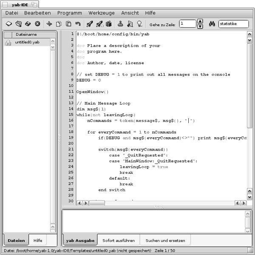Screen dimensions: 255x255
Task: Open the Suchen und ersetzen tab
Action: coord(165,241)
